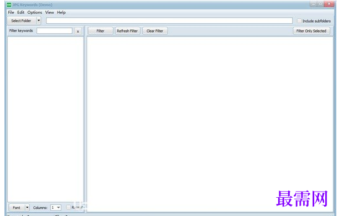Minimize the JPG Keywords window
This screenshot has width=338, height=216.
(314, 4)
